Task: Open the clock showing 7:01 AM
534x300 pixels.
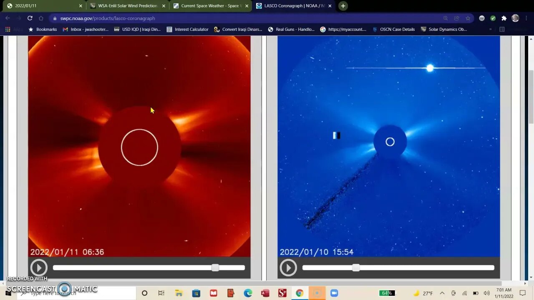Action: click(505, 293)
